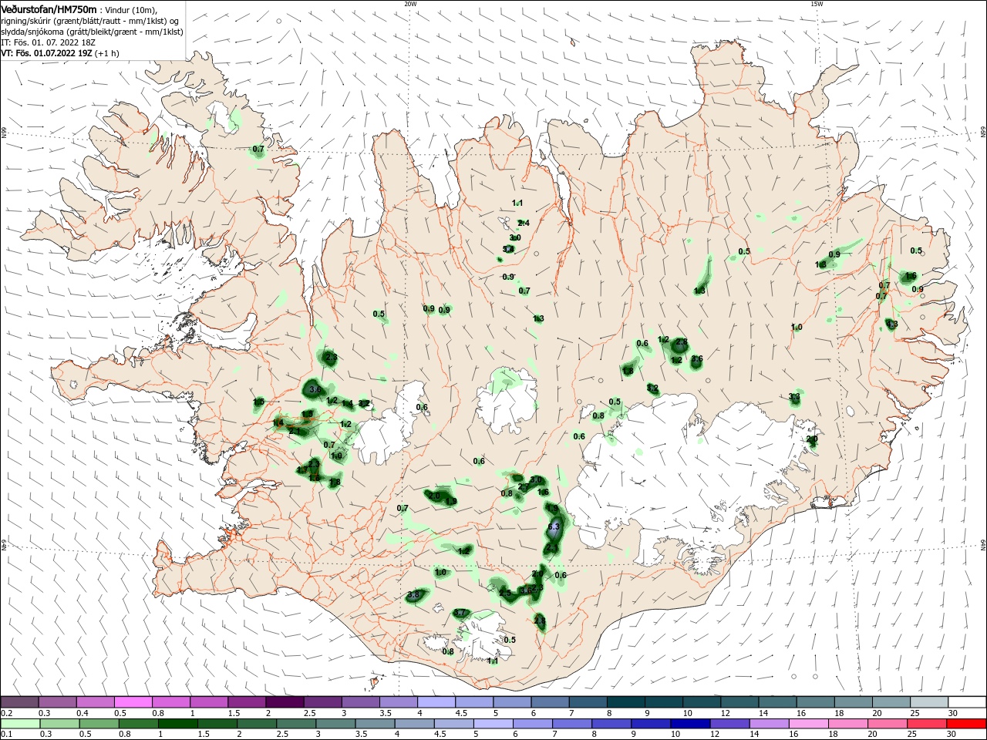Select the white 30 swatch in upper legend row
The height and width of the screenshot is (740, 987).
coord(967,702)
